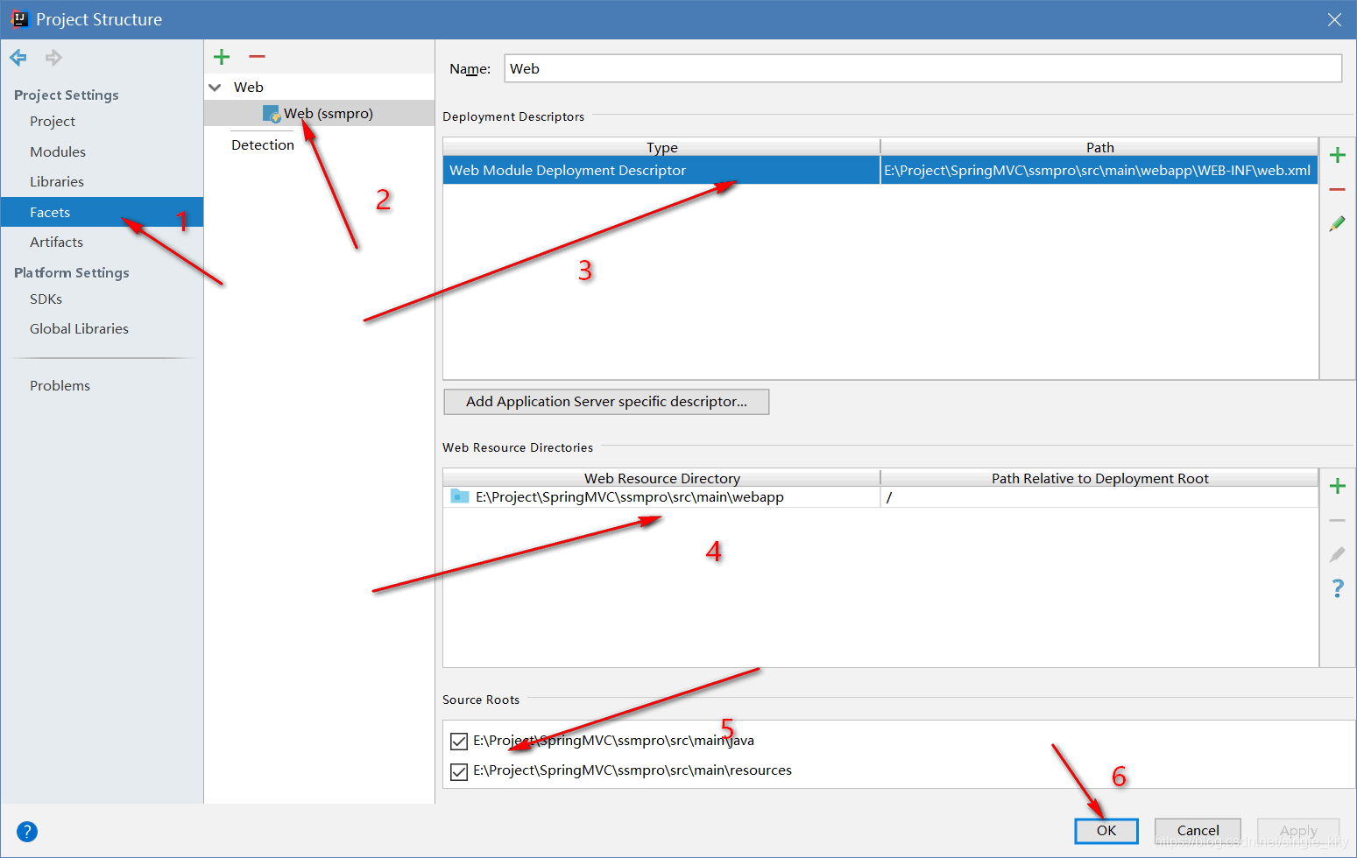
Task: Open Project settings section
Action: (53, 122)
